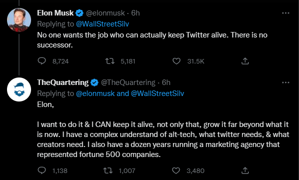Open the 6h timestamp on TheQuartering's tweet
Viewport: 299px width, 180px height.
pos(166,82)
